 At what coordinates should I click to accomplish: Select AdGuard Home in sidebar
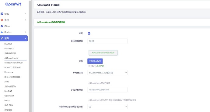(11, 58)
